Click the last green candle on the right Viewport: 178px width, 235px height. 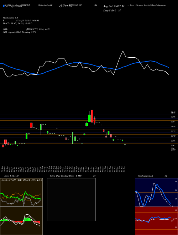(125, 145)
